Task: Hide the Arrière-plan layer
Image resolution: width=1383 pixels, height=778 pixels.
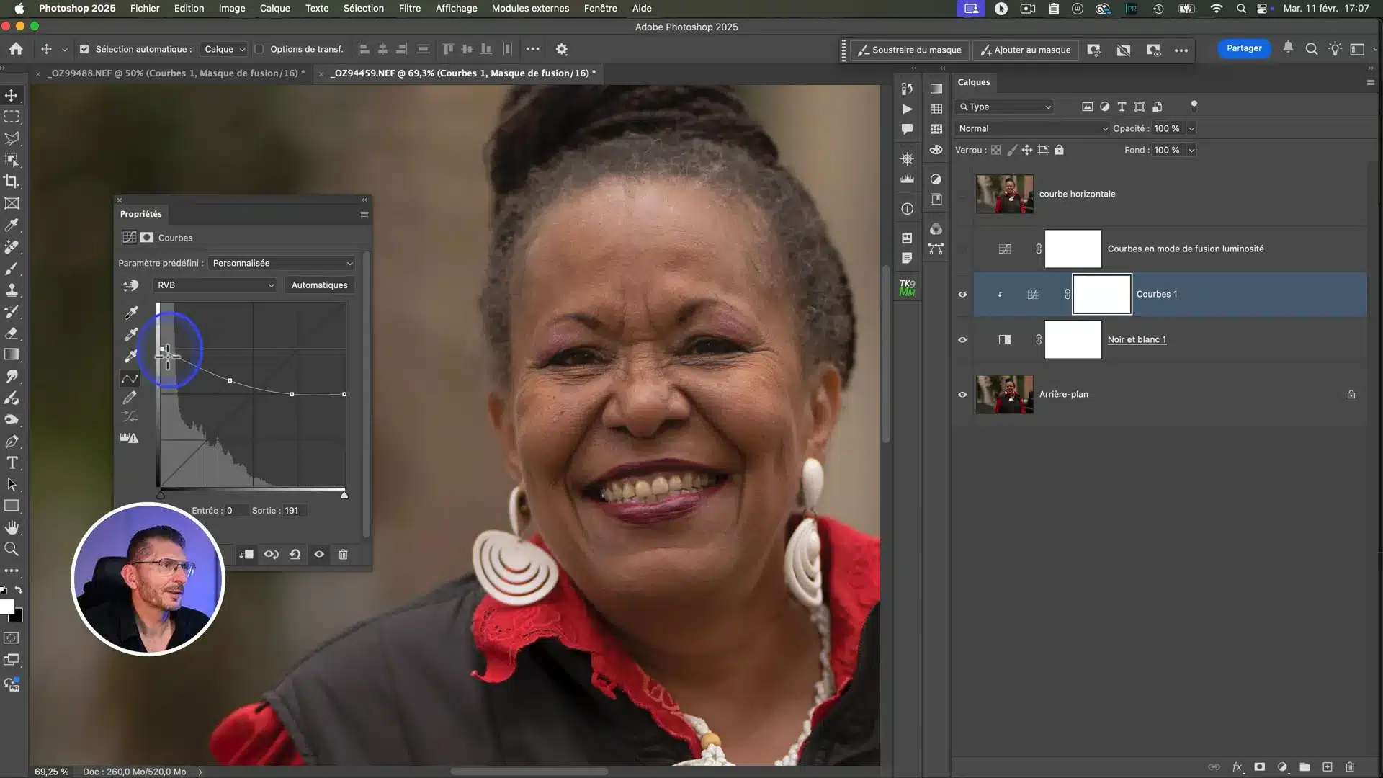Action: (x=962, y=394)
